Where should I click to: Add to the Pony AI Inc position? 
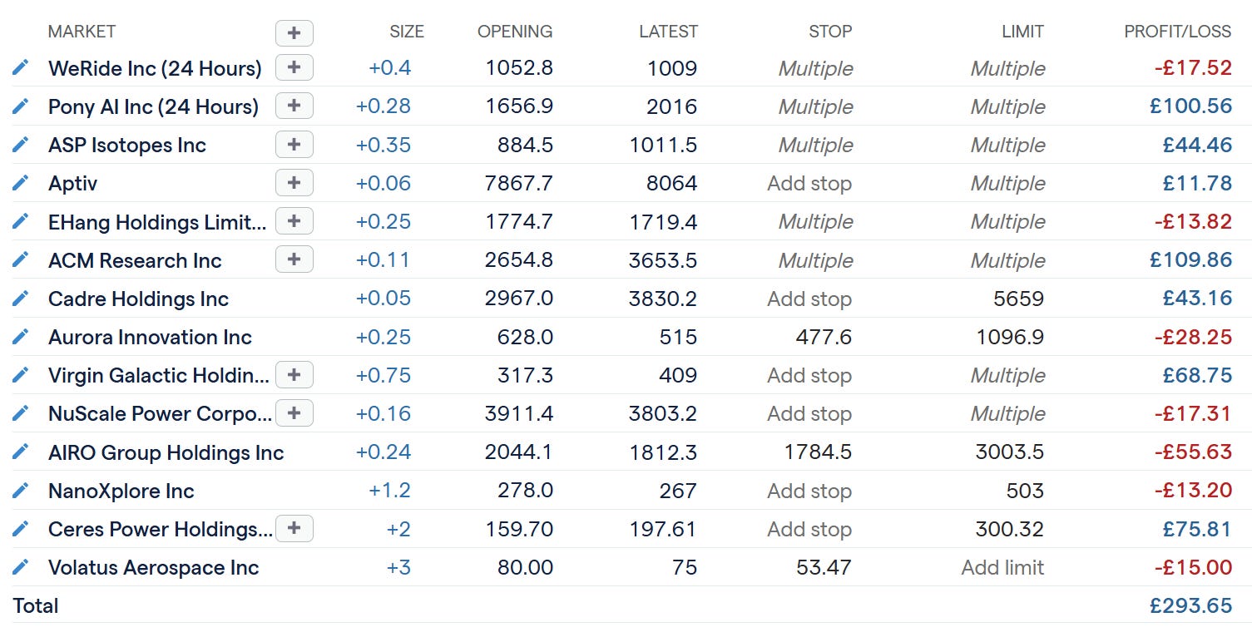pos(294,106)
